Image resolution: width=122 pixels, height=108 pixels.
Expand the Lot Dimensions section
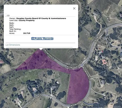point(13,45)
